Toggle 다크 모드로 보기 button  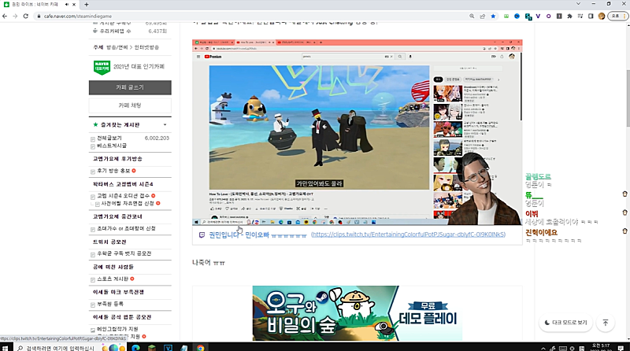point(565,323)
